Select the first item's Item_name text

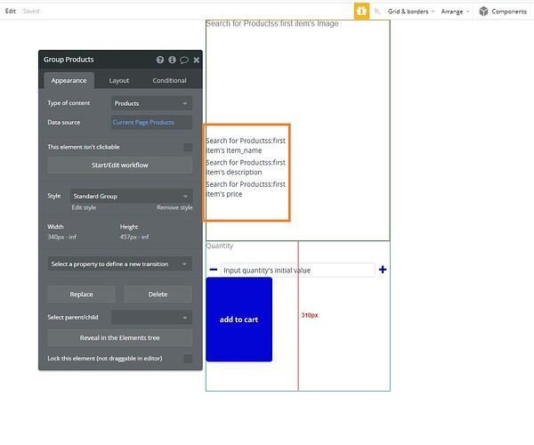pyautogui.click(x=246, y=145)
